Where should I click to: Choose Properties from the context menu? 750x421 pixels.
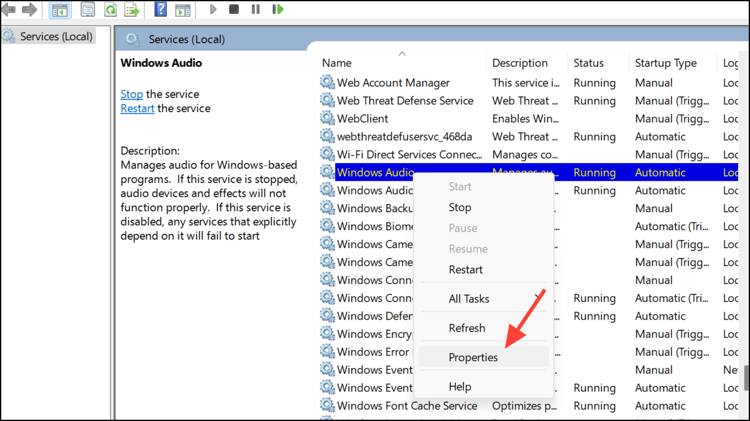tap(473, 357)
